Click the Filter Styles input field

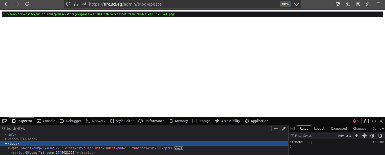coord(313,136)
